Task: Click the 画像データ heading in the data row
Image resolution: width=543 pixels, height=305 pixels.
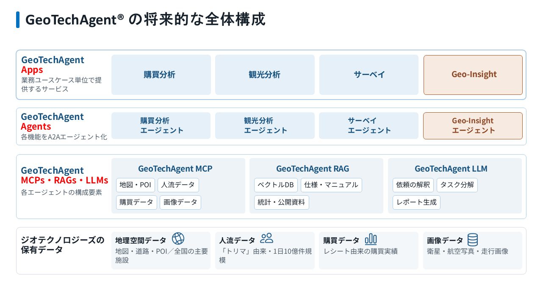Action: click(x=445, y=241)
